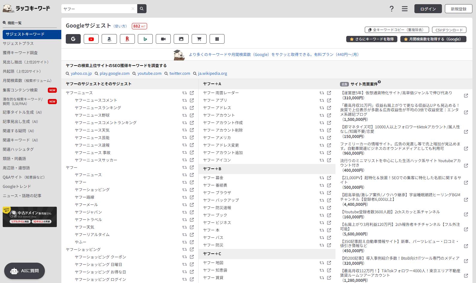The height and width of the screenshot is (283, 476).
Task: Open 月間検索数 in the sidebar
Action: [27, 80]
